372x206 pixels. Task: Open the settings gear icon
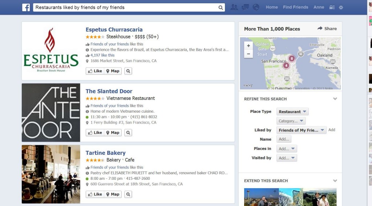pyautogui.click(x=341, y=7)
